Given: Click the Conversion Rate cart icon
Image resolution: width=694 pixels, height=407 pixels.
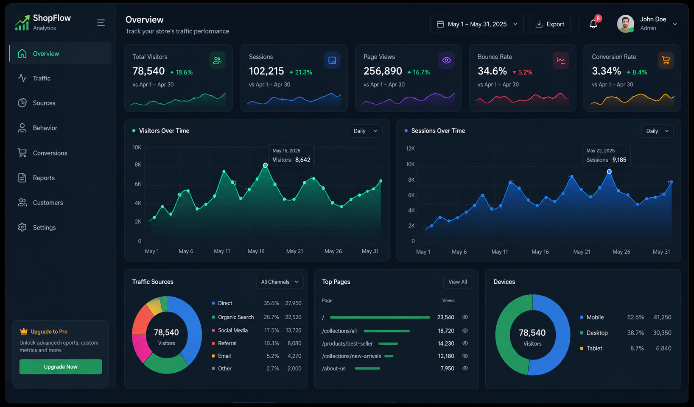Looking at the screenshot, I should click(x=666, y=61).
